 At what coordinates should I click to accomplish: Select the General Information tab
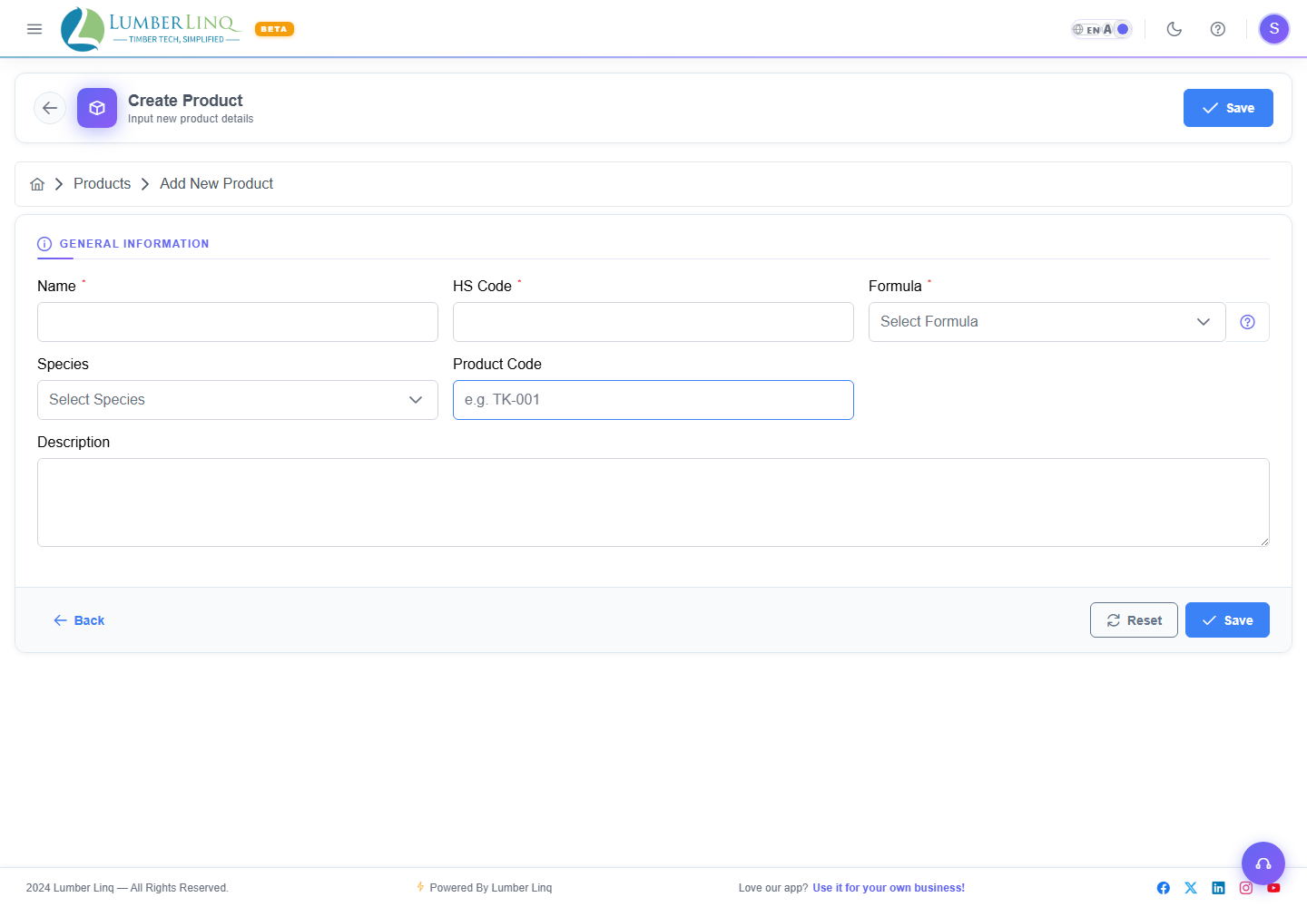click(123, 244)
